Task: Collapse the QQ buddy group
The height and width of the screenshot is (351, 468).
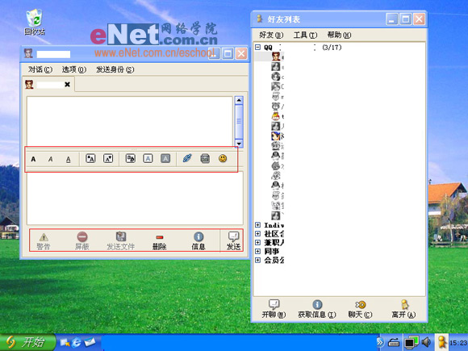Action: point(258,47)
